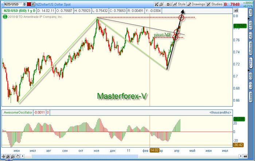Open the Trd side tab
This screenshot has width=255, height=161.
tap(251, 13)
